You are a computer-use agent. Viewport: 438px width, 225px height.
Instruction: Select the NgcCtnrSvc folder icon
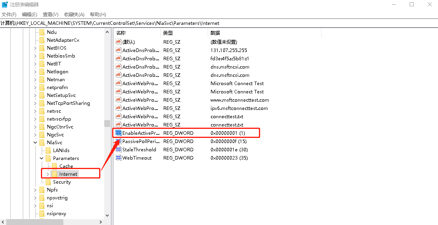(x=42, y=127)
